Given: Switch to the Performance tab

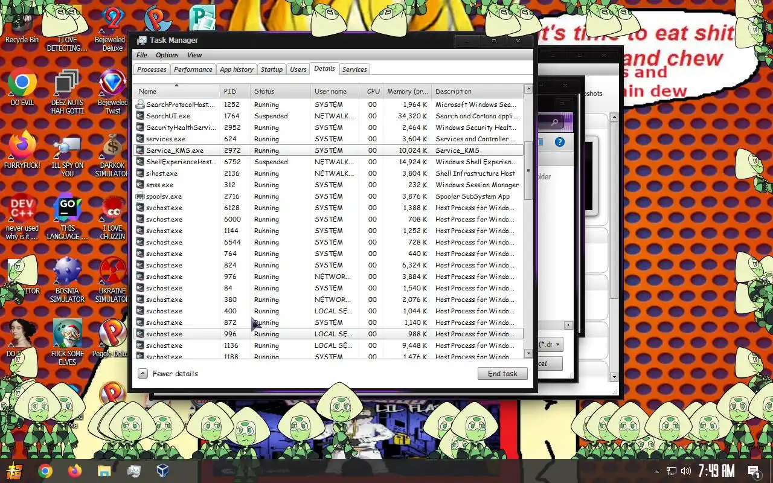Looking at the screenshot, I should (x=193, y=69).
